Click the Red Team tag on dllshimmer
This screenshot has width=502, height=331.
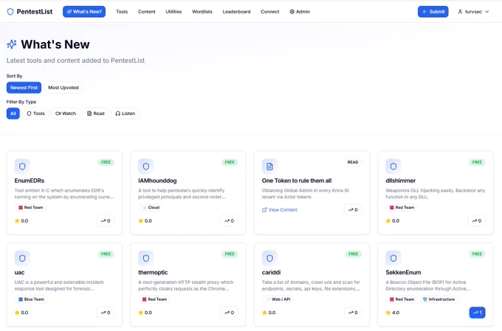(x=402, y=207)
